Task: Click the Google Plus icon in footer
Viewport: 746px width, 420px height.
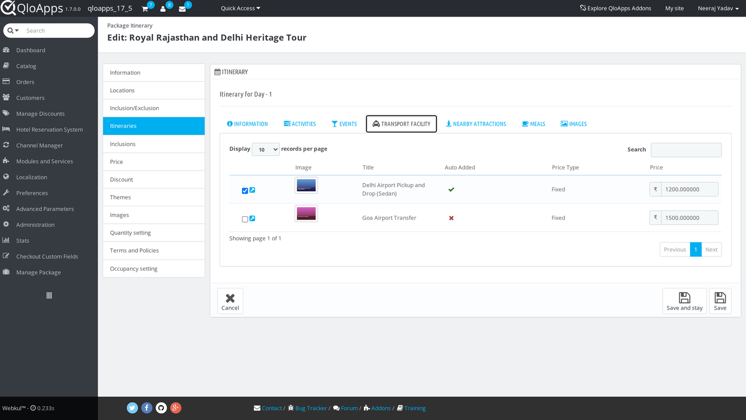Action: (176, 408)
